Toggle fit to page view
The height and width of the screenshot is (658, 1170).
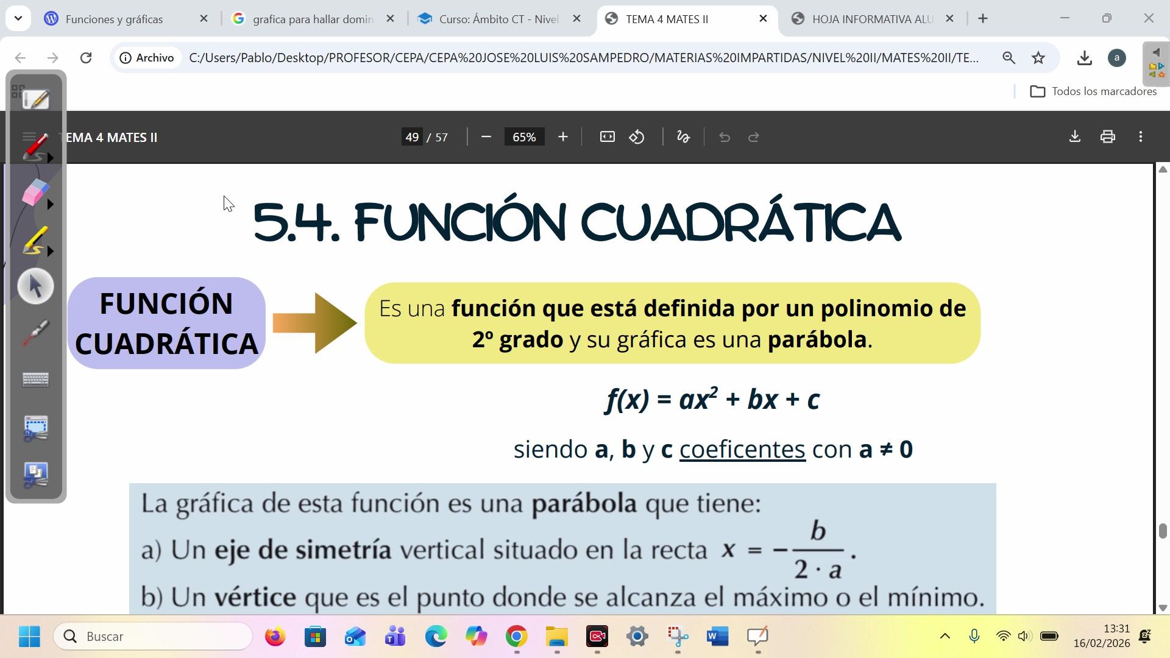607,137
